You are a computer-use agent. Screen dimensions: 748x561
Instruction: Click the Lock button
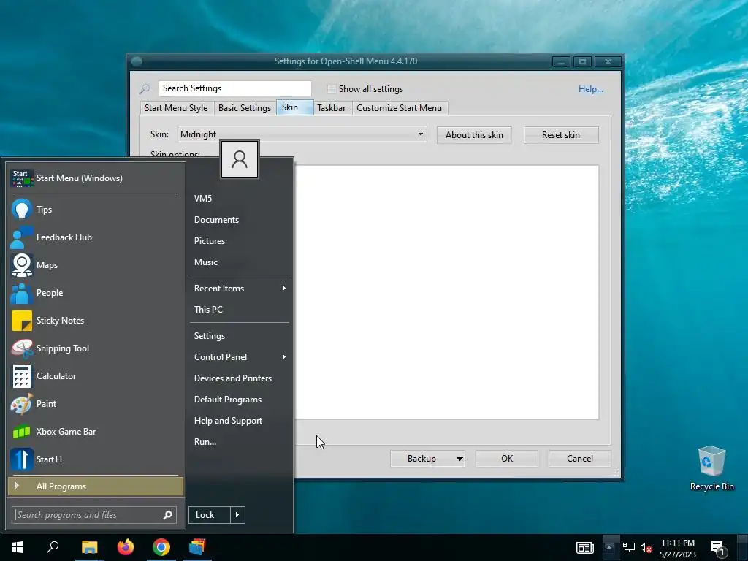click(x=210, y=515)
